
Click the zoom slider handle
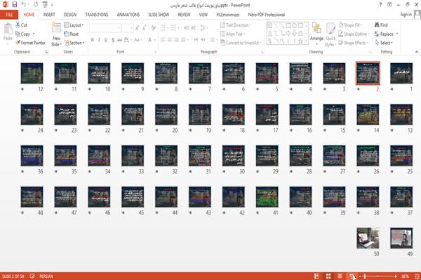365,276
